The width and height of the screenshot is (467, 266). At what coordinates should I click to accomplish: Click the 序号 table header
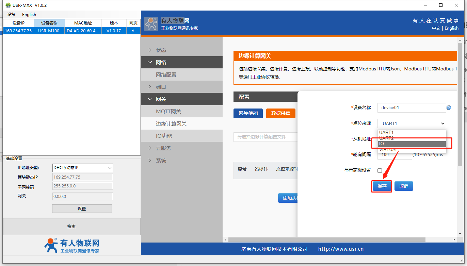coord(242,169)
